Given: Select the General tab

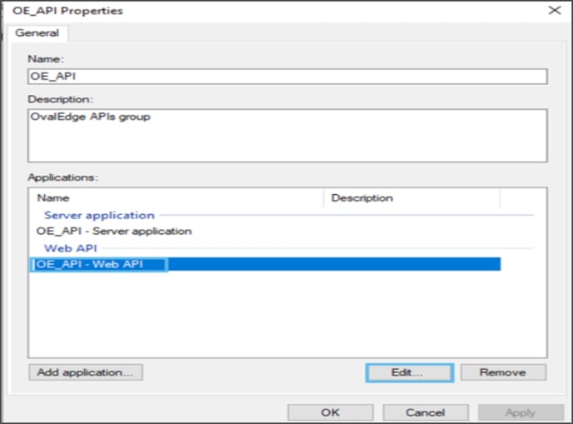Looking at the screenshot, I should pos(37,32).
